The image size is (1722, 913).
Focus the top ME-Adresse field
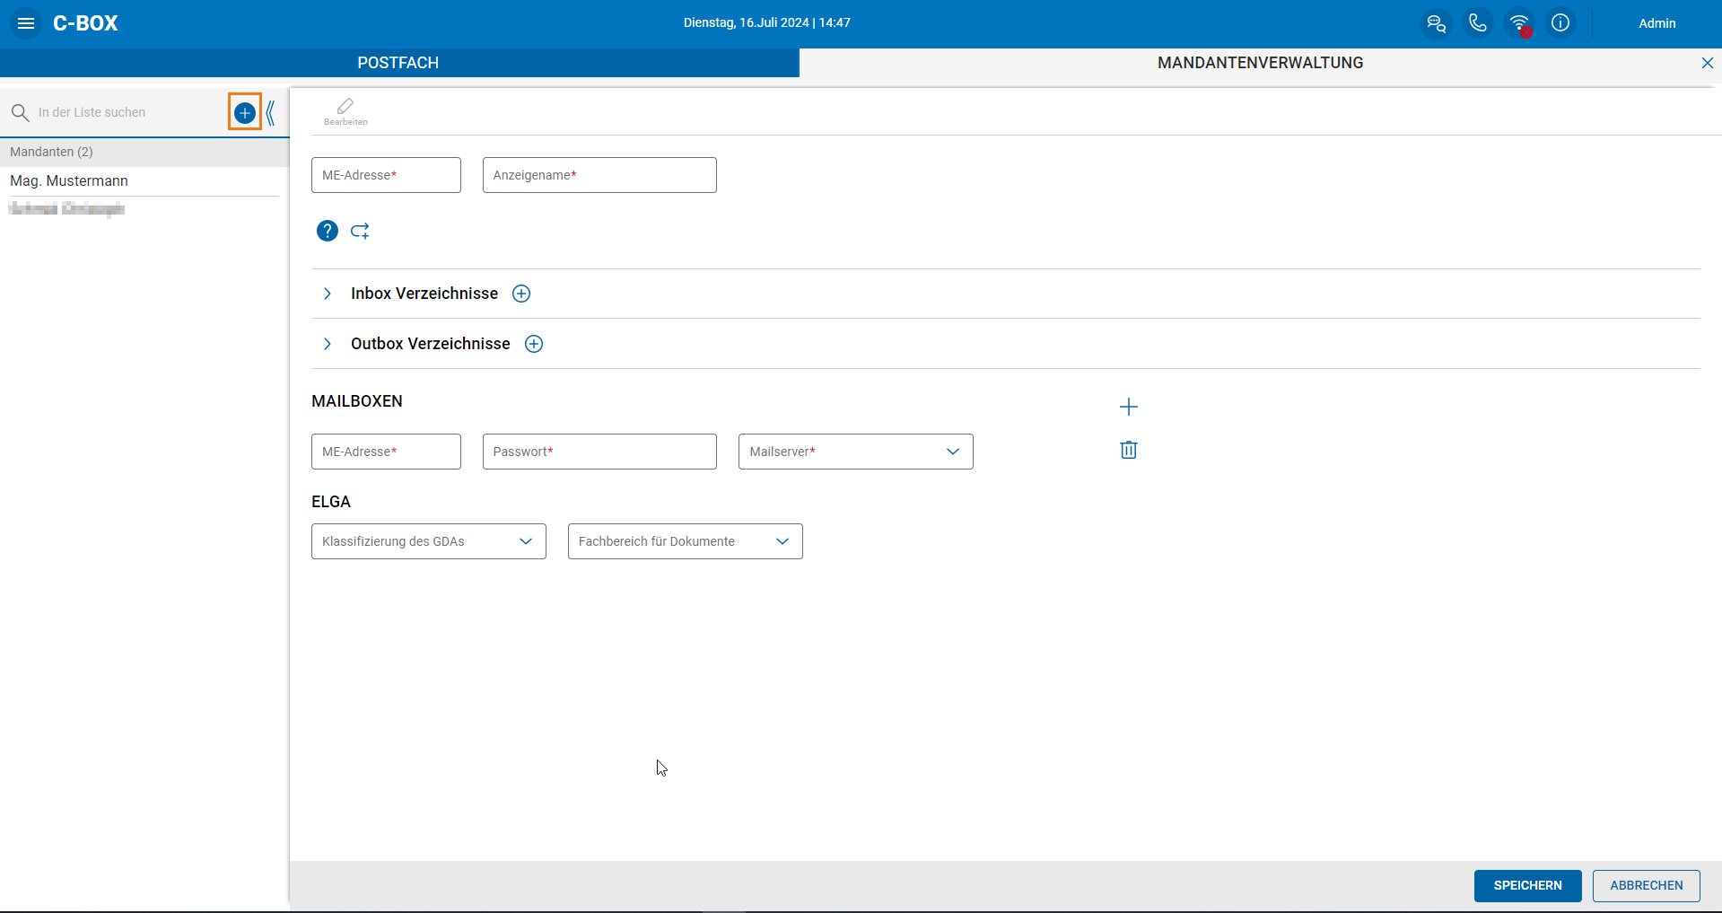tap(386, 175)
